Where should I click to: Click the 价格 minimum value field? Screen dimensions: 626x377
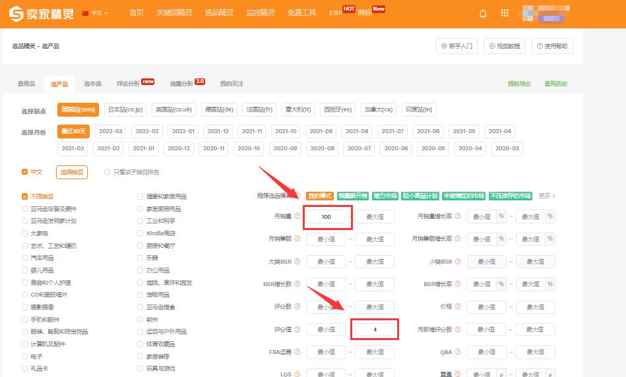(x=487, y=306)
